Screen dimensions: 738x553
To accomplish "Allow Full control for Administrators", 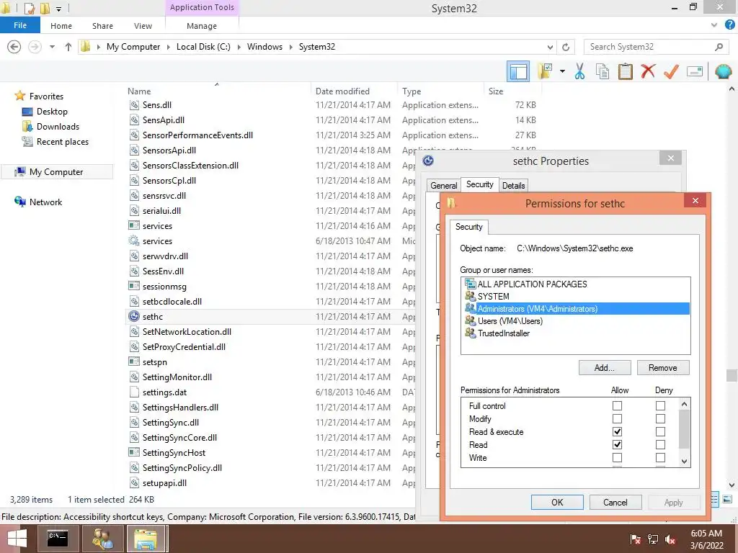I will (x=617, y=405).
